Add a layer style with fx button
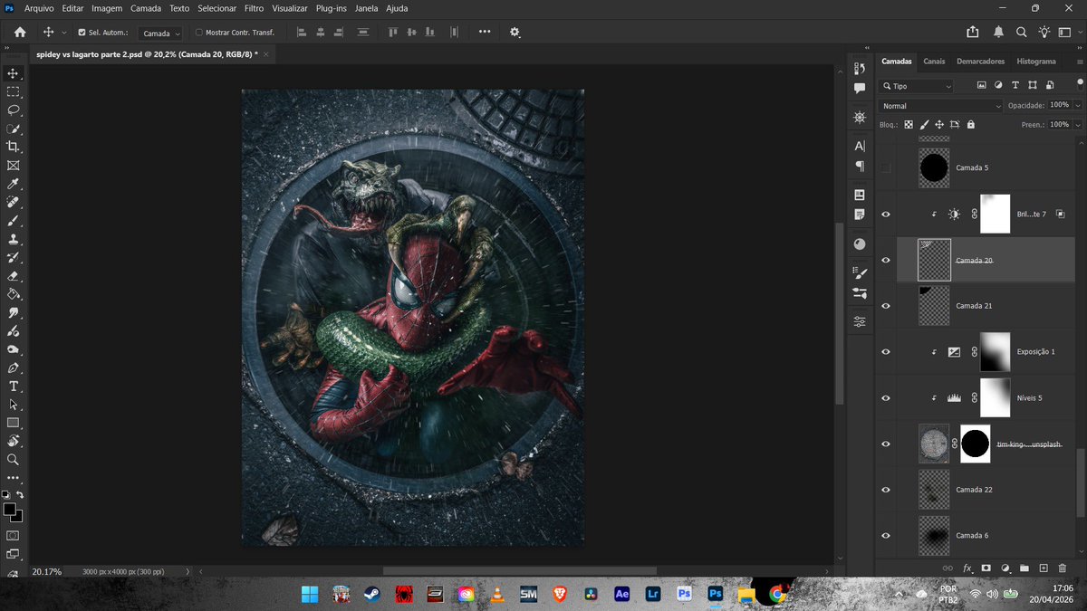 point(967,568)
